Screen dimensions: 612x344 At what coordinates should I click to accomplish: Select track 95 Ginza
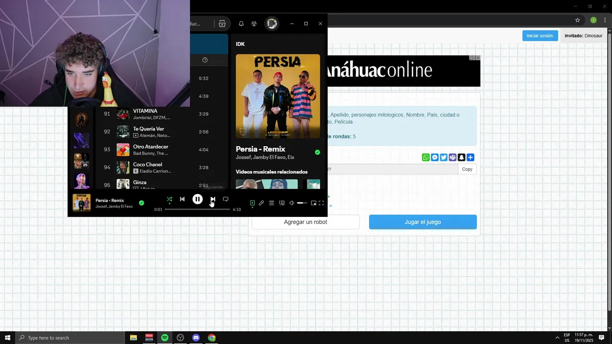point(163,183)
